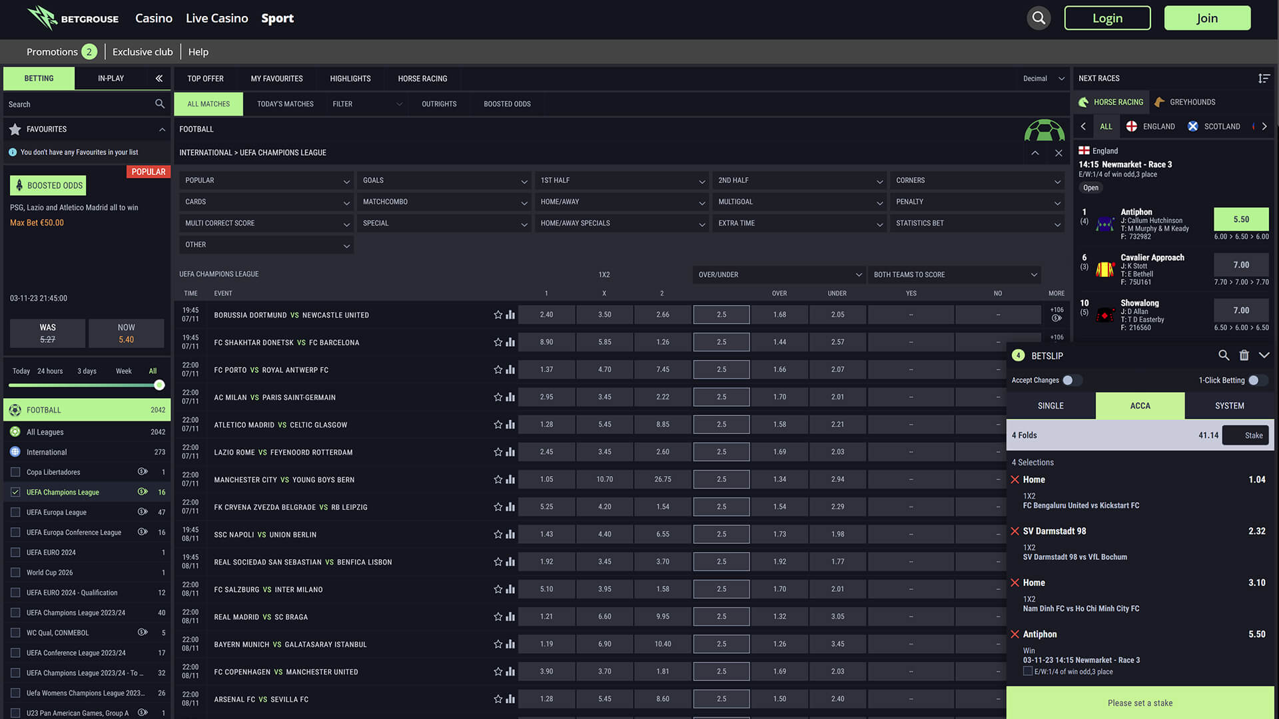Switch to the In-Play tab
This screenshot has width=1279, height=719.
point(111,79)
